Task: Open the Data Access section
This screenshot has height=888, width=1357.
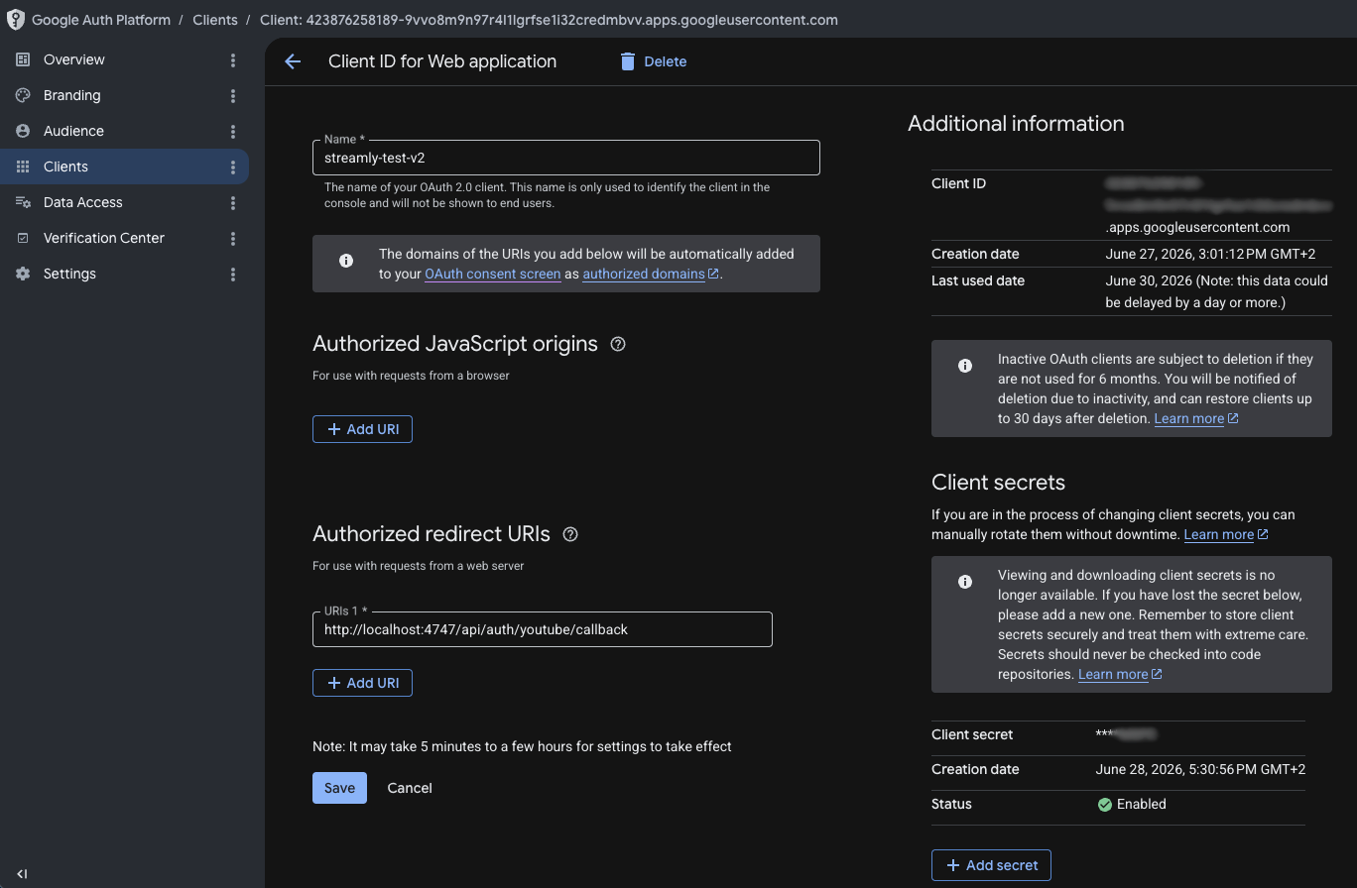Action: coord(82,202)
